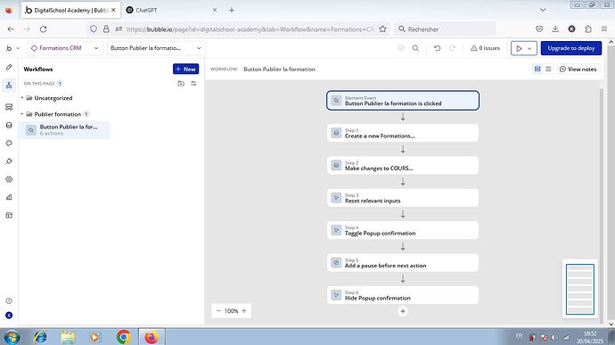This screenshot has width=615, height=345.
Task: Open the Styles tab palette icon
Action: pyautogui.click(x=9, y=144)
